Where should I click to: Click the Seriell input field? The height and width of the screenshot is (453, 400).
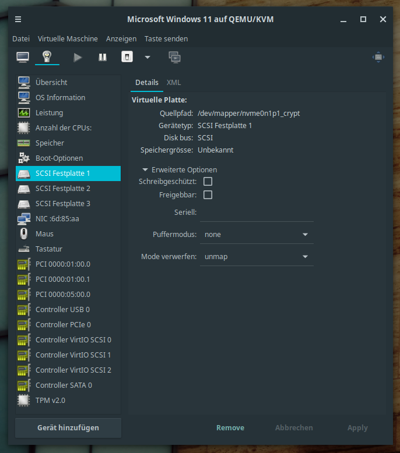click(x=257, y=213)
